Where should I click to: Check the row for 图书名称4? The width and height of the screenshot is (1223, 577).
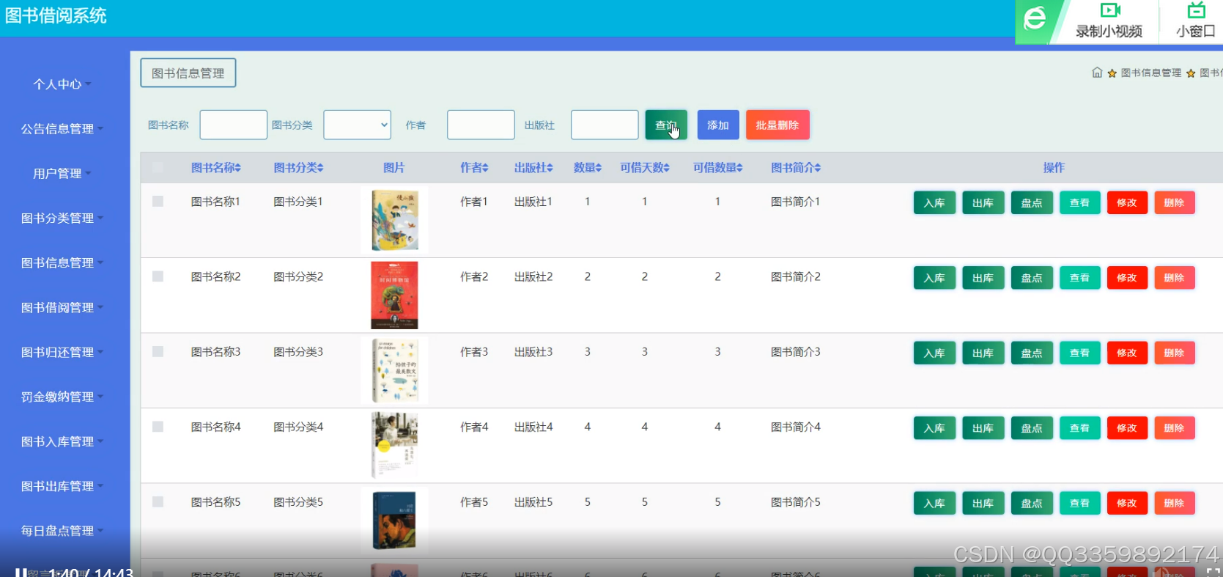pyautogui.click(x=158, y=427)
